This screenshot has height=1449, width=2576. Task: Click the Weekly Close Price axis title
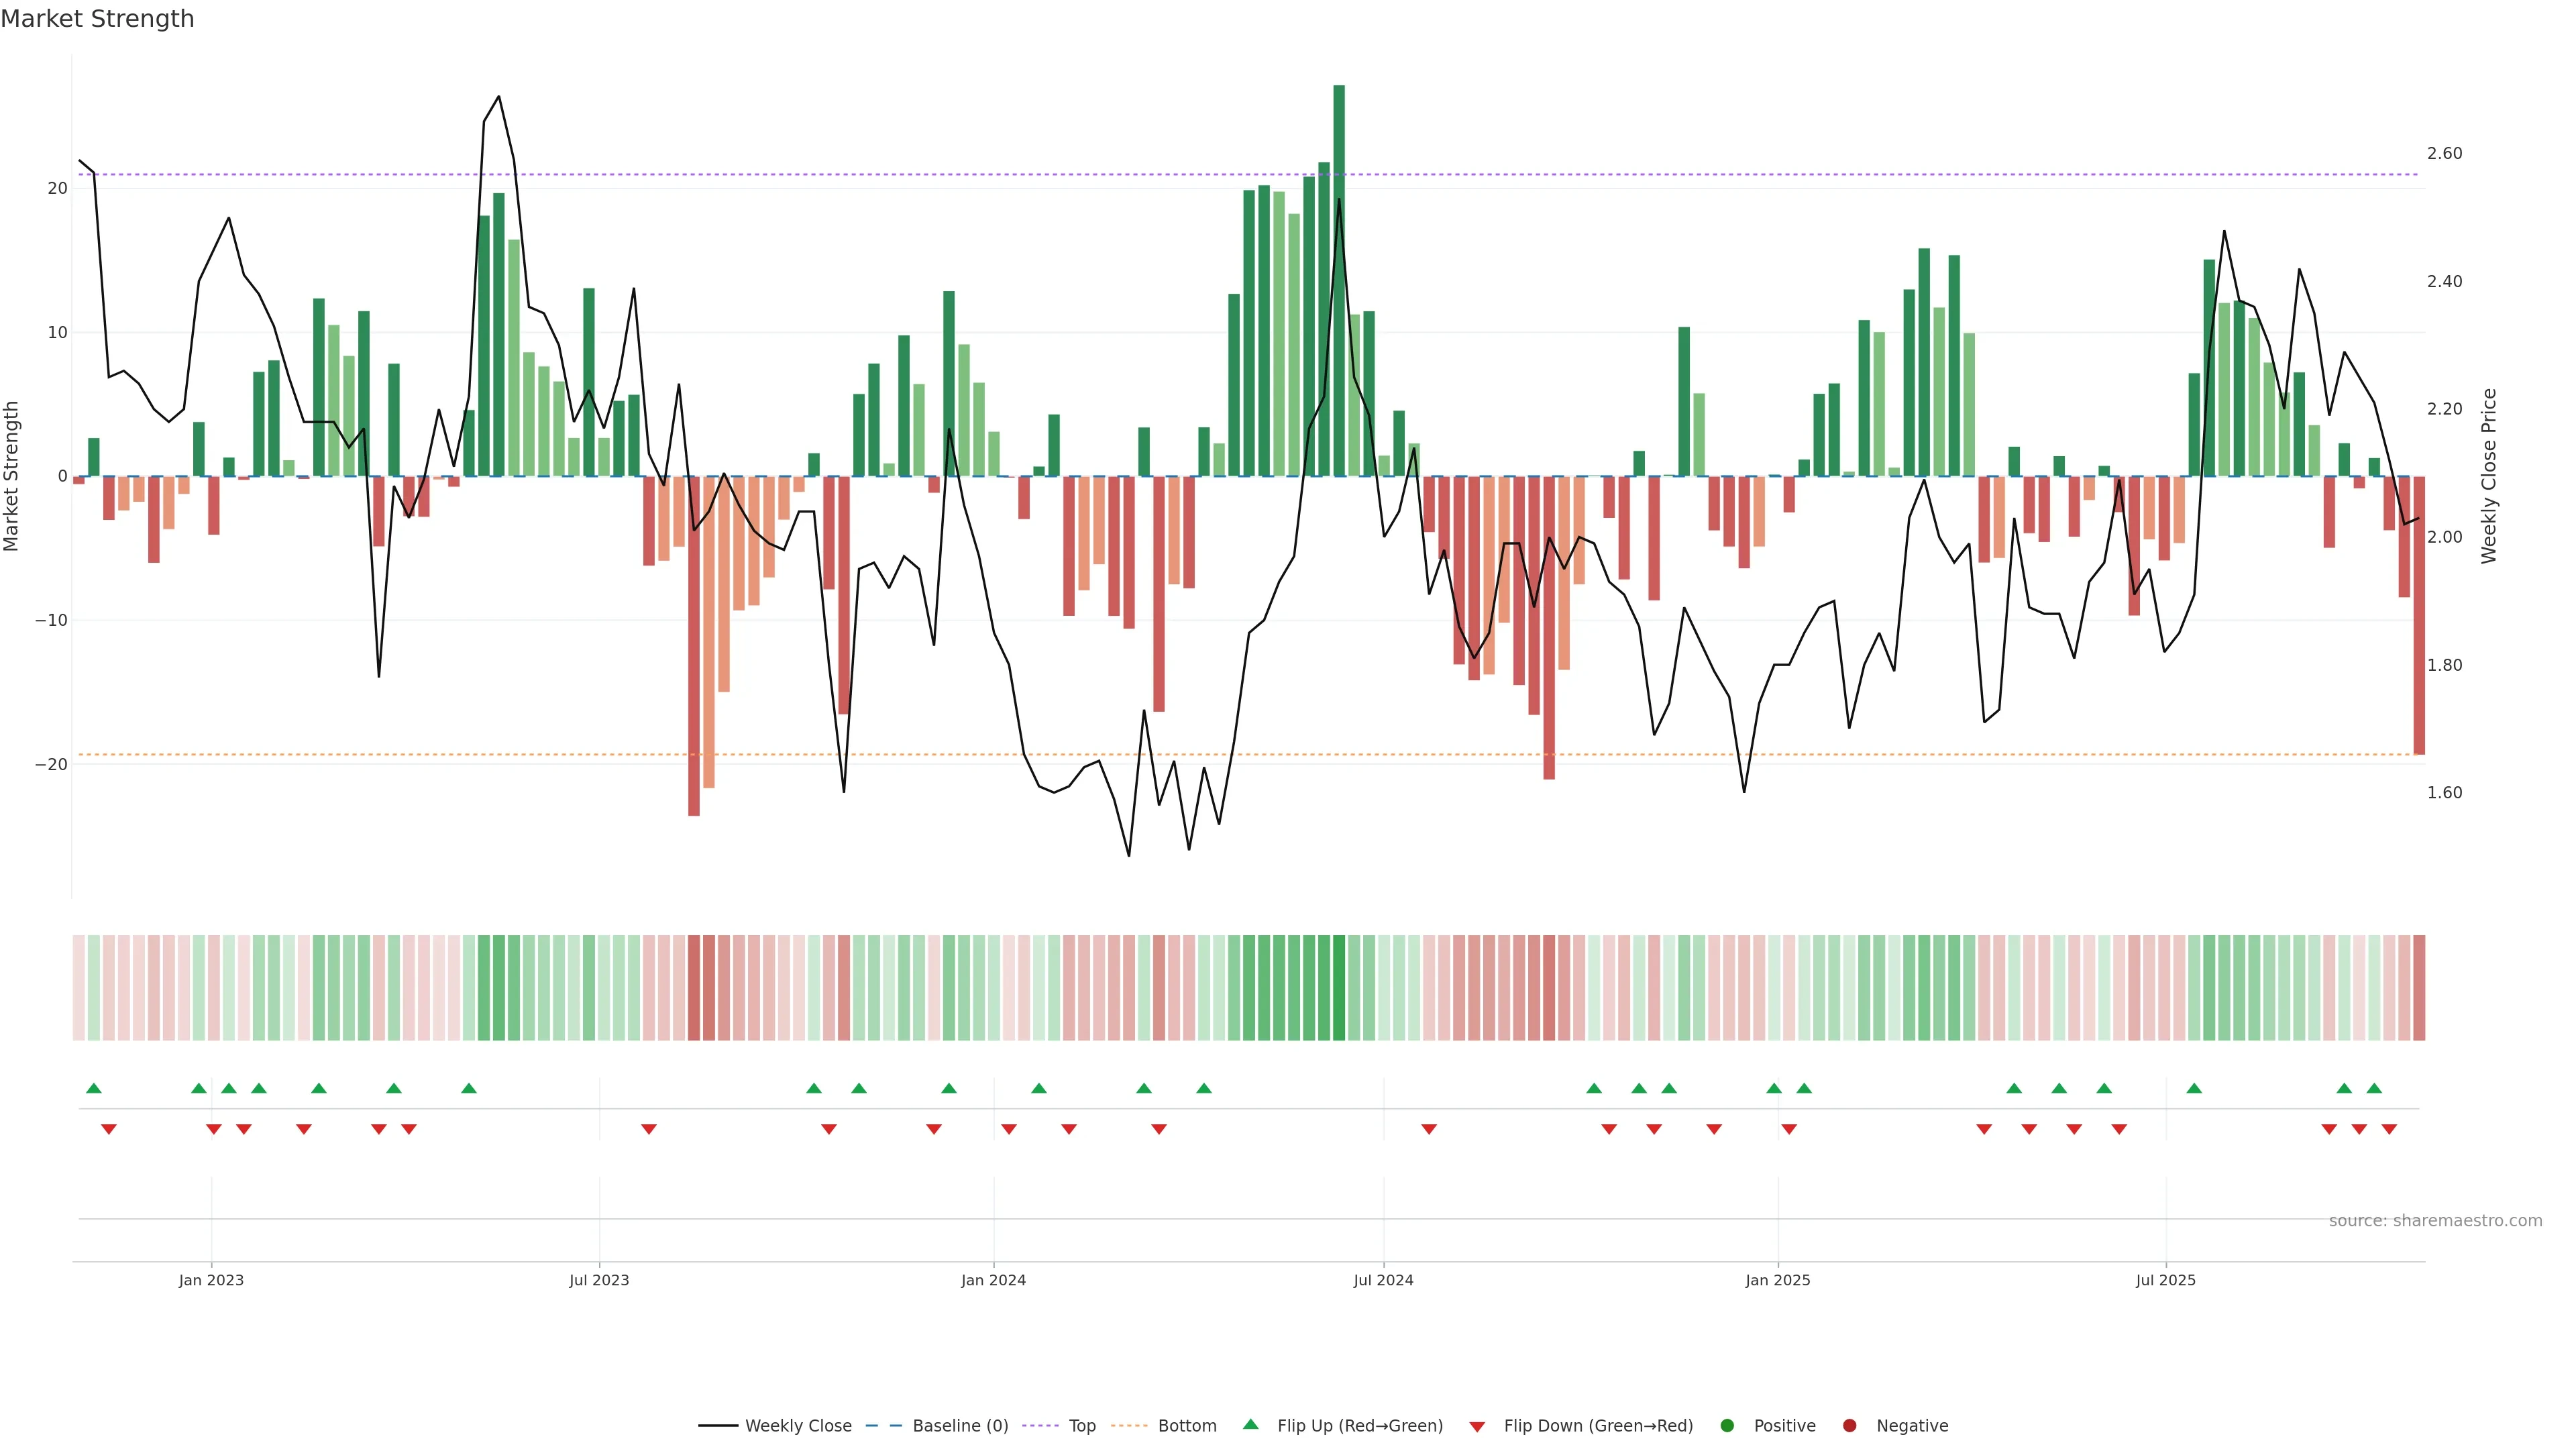2489,476
